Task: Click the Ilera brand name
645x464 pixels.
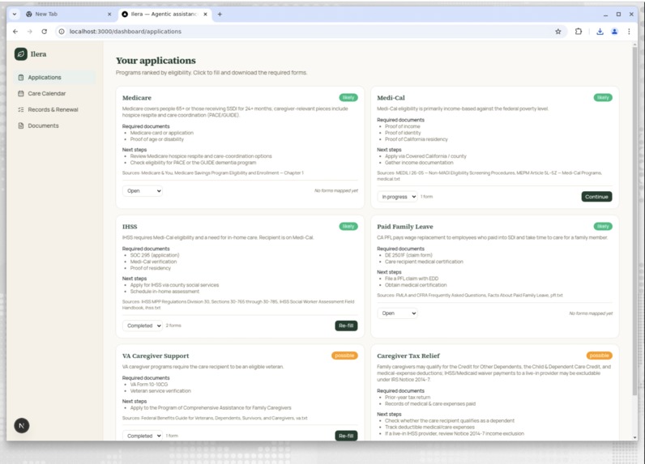Action: [x=38, y=53]
